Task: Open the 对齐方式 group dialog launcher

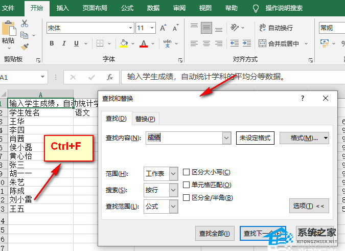Action: click(311, 60)
